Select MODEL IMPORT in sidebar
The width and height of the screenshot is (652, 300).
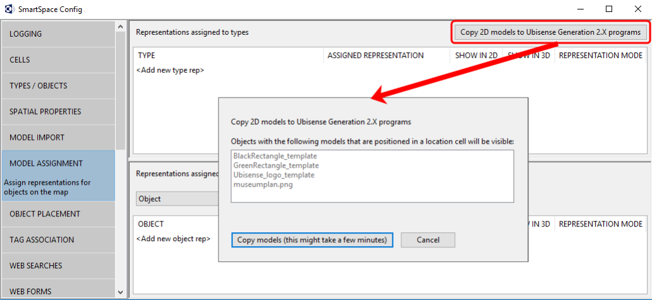(58, 137)
